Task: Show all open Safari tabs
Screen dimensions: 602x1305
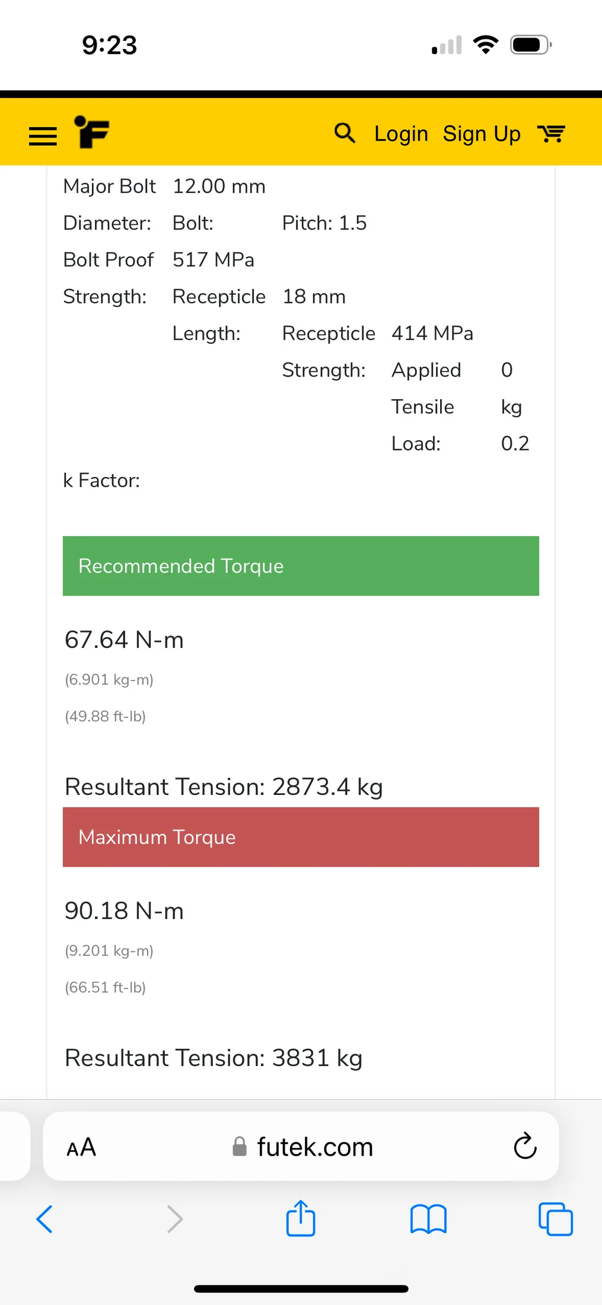Action: pos(556,1219)
